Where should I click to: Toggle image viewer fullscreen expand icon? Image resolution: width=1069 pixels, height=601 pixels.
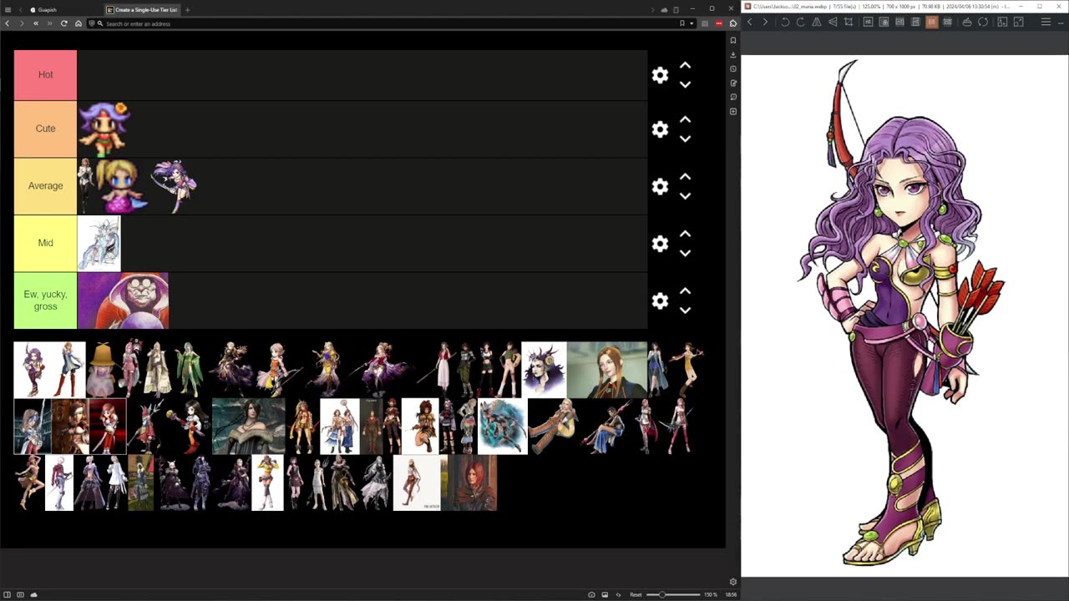pos(1019,22)
